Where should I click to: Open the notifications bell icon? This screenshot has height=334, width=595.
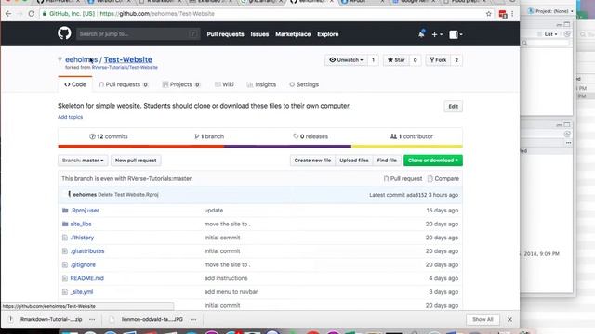coord(421,34)
